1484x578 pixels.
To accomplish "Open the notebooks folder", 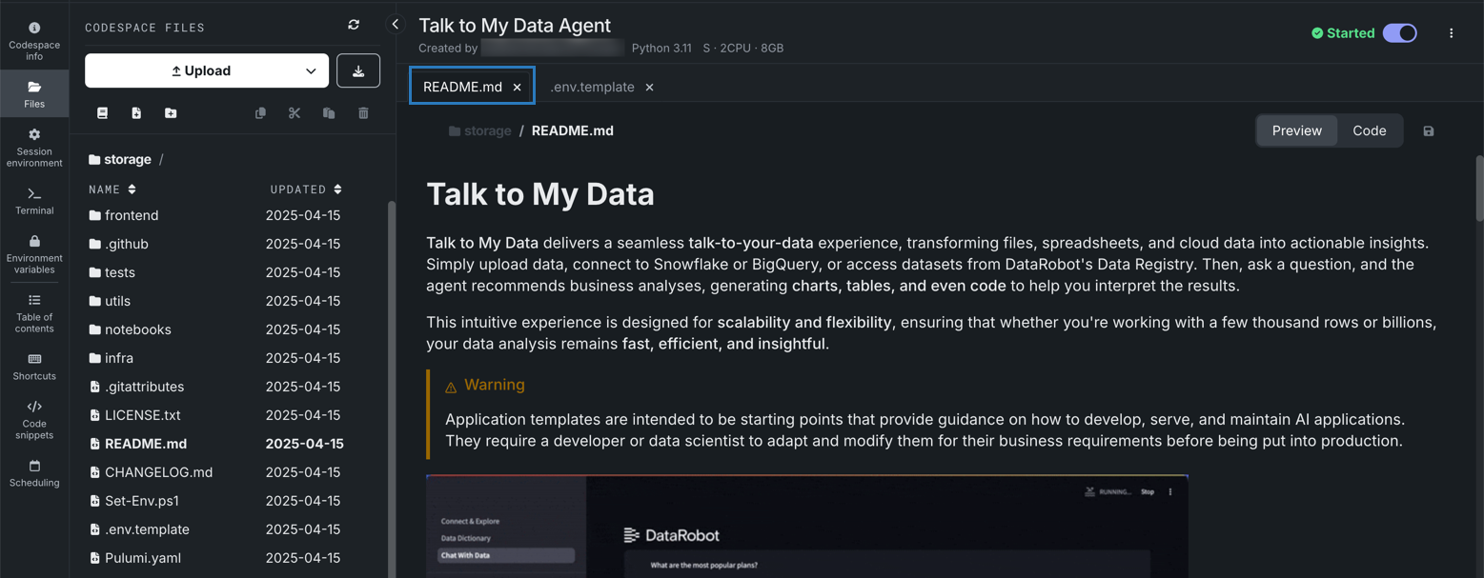I will tap(138, 329).
